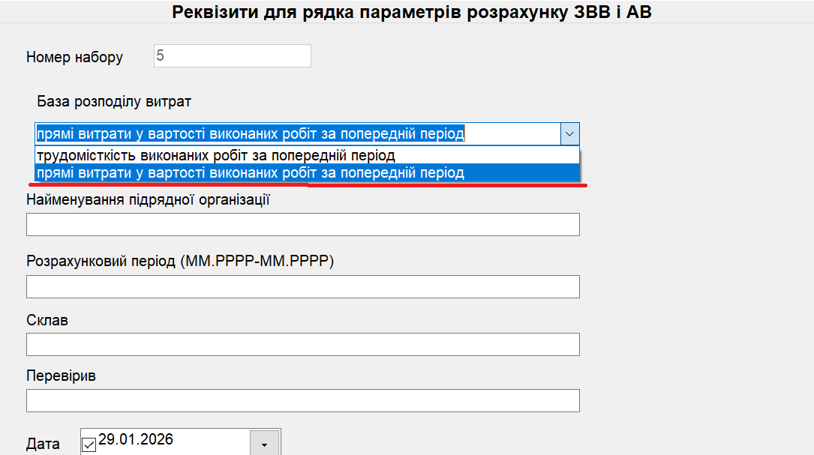Select the Перевірив text field
The width and height of the screenshot is (814, 455).
302,400
